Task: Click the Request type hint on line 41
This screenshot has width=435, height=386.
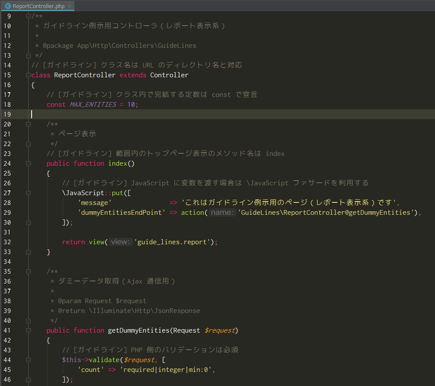Action: 187,330
